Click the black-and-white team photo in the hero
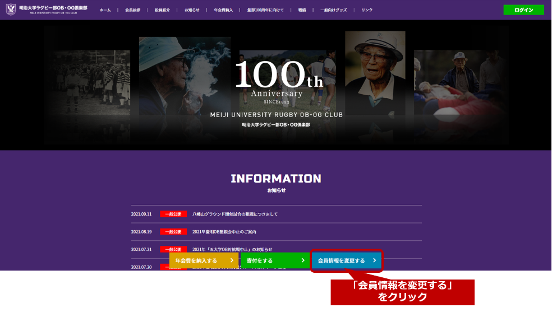 point(88,82)
